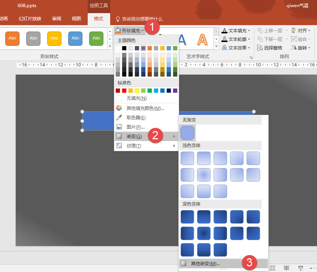Select the green Abc shape style
The width and height of the screenshot is (317, 272).
[x=96, y=38]
